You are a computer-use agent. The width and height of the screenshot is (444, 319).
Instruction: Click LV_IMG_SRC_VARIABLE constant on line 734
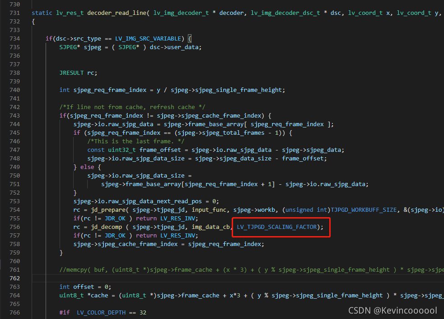(148, 39)
